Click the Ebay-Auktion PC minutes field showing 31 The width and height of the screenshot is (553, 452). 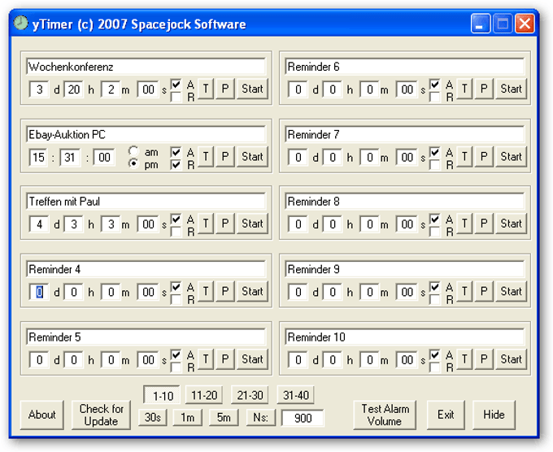tap(70, 157)
